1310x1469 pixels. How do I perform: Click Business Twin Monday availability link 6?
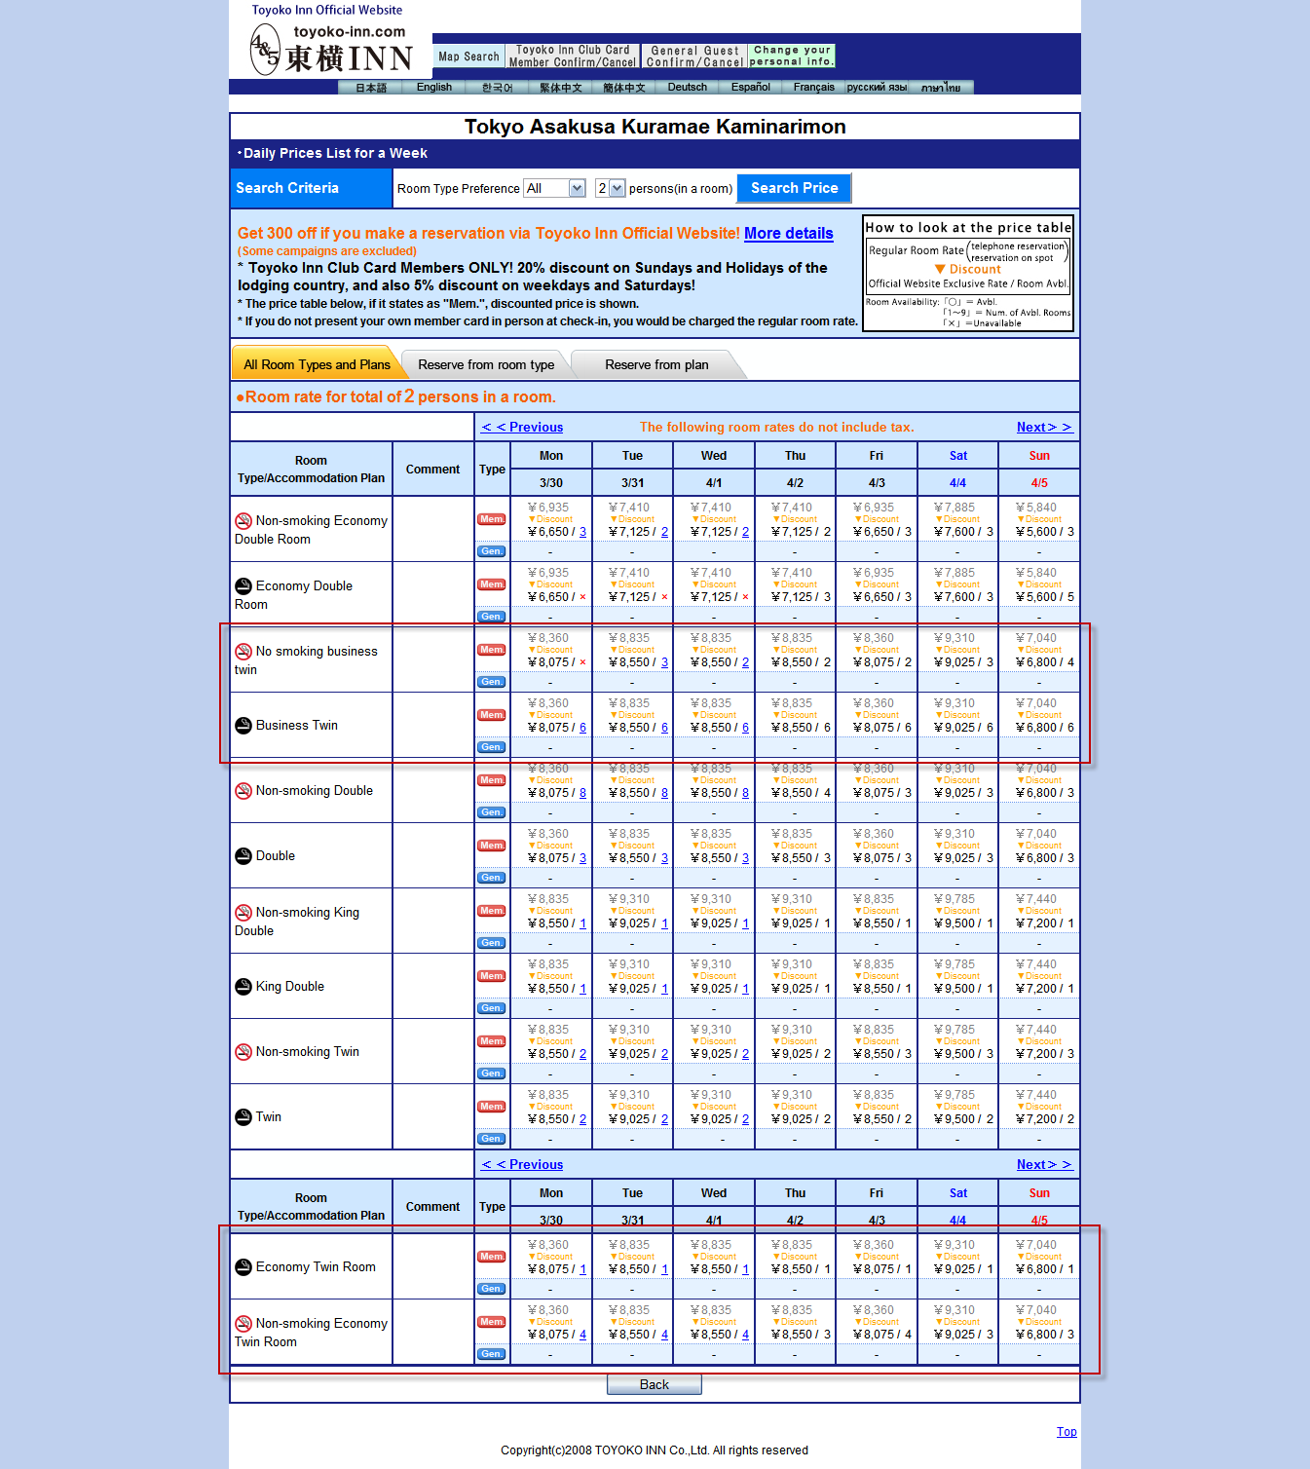click(582, 728)
